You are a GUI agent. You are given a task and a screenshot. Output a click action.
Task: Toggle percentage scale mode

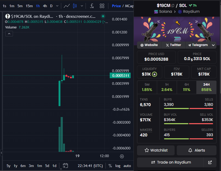(x=110, y=166)
